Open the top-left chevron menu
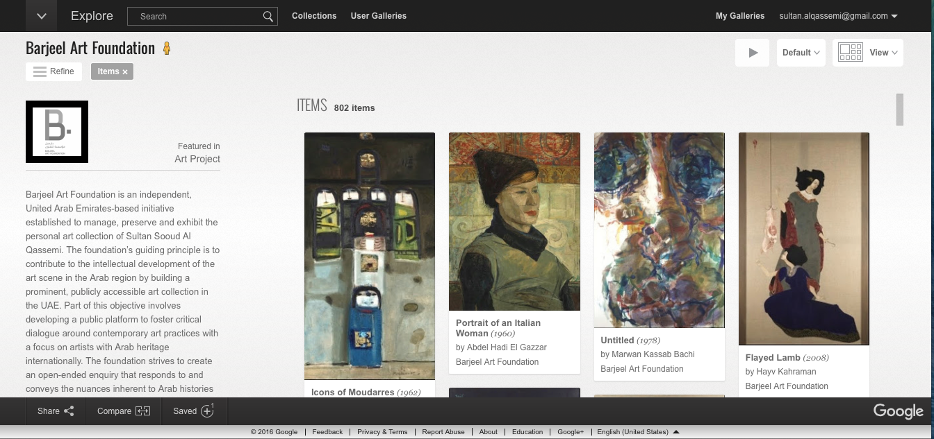Screen dimensions: 934x439 pos(41,16)
